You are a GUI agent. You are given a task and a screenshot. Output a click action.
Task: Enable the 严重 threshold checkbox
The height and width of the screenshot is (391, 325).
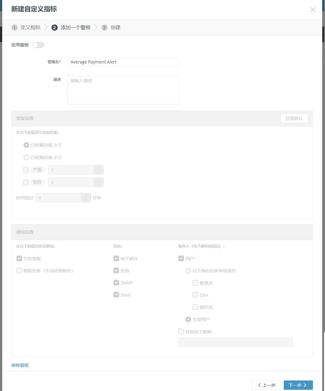(26, 170)
